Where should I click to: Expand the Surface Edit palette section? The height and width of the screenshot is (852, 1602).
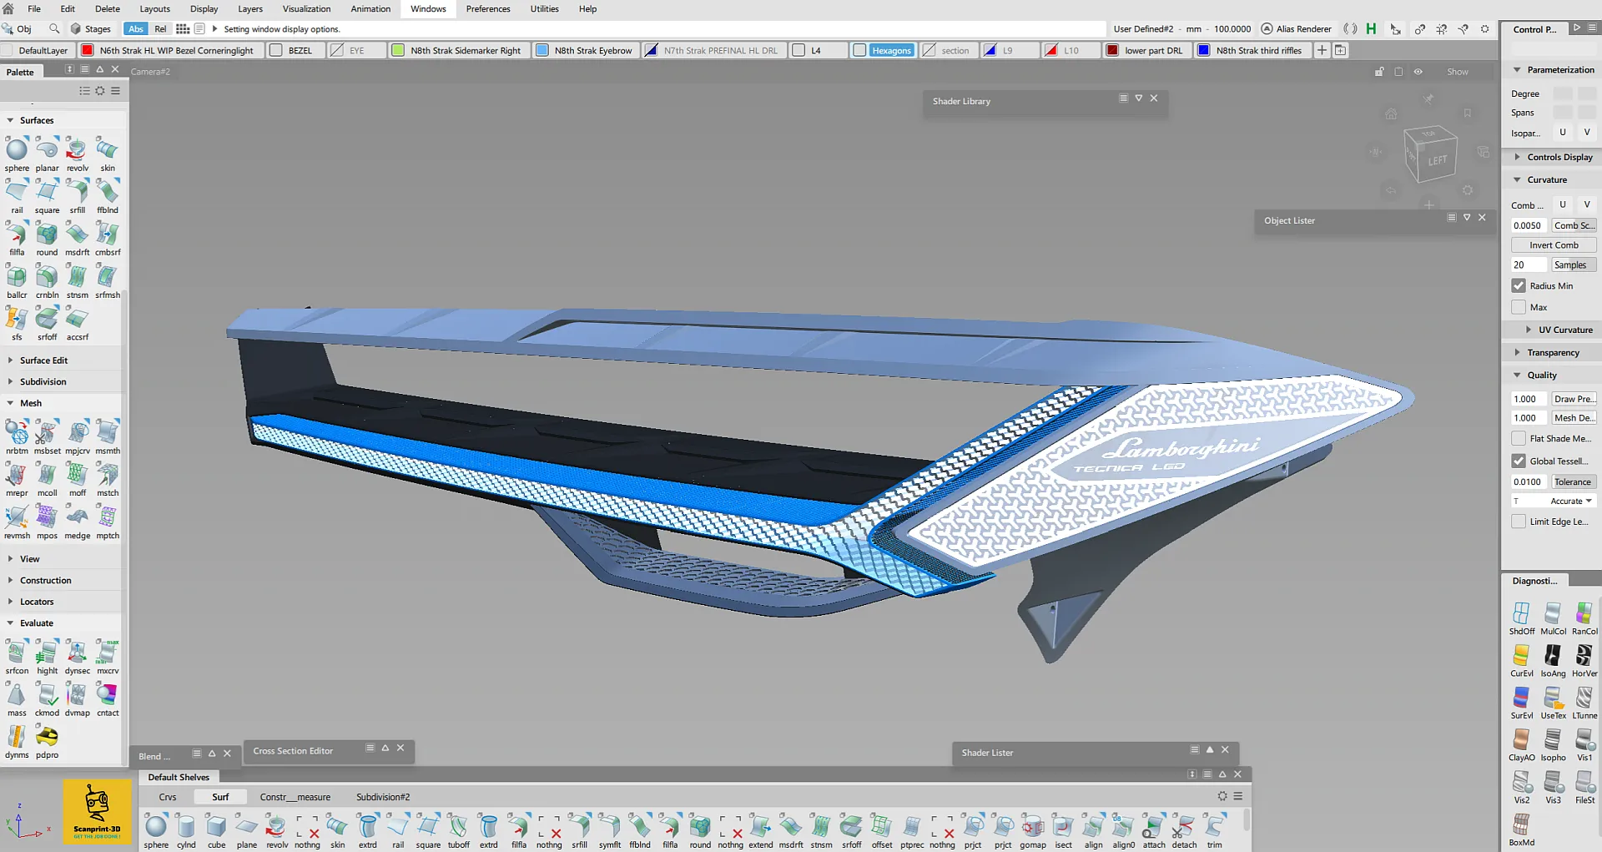coord(43,360)
